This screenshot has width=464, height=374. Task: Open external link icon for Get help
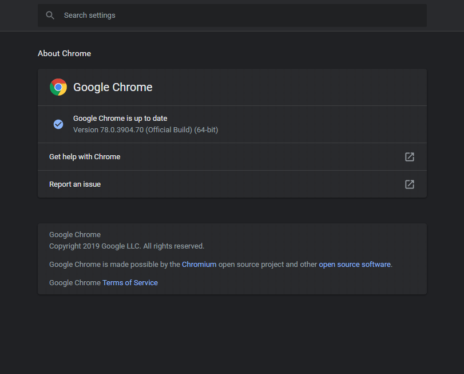click(410, 157)
